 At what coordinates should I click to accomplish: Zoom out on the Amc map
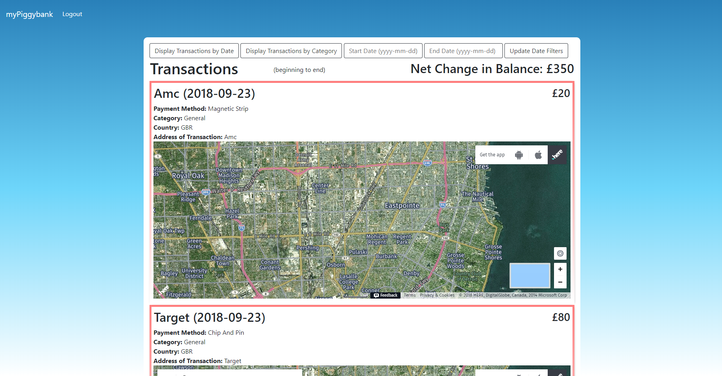click(560, 282)
